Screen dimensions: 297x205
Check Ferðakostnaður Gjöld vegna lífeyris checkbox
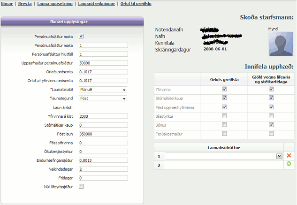click(x=271, y=134)
